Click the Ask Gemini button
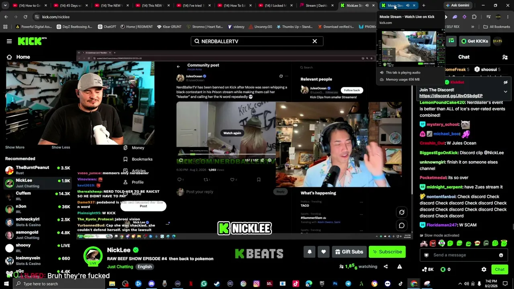514x289 pixels. point(457,5)
